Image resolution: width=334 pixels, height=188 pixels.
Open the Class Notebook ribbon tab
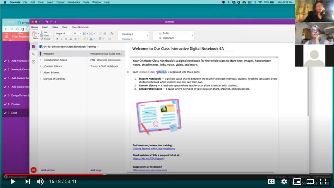pyautogui.click(x=80, y=27)
